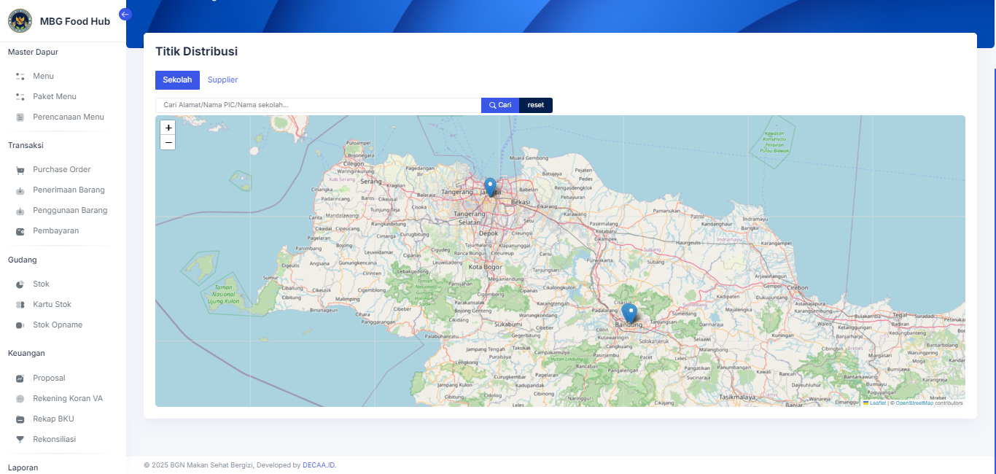
Task: Click the reset button
Action: coord(535,104)
